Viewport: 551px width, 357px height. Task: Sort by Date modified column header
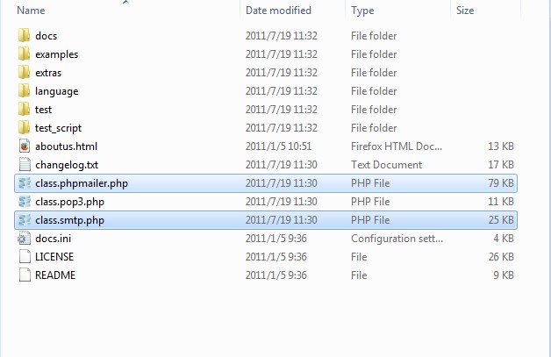point(278,11)
